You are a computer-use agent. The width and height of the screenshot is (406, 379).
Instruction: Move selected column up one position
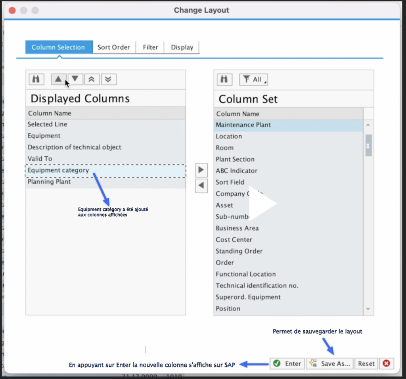[x=59, y=79]
